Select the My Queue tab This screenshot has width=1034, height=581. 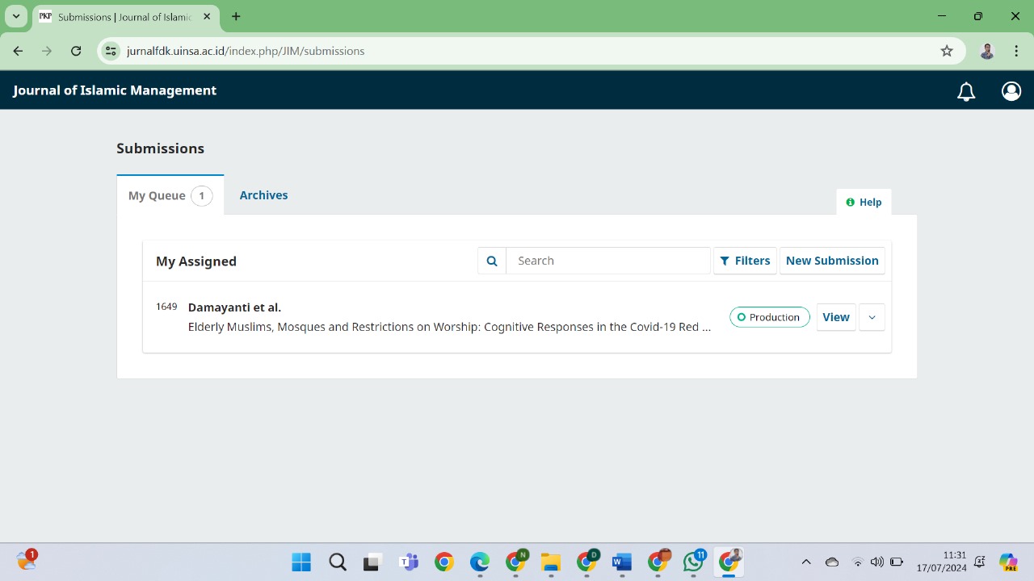[170, 195]
